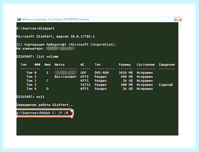
Task: Click the 'DVD-ROM' type value
Action: tap(101, 73)
